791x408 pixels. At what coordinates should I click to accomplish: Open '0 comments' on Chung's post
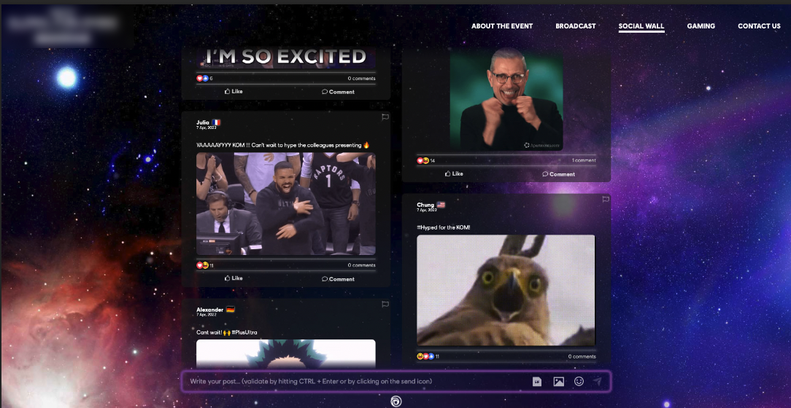[582, 356]
